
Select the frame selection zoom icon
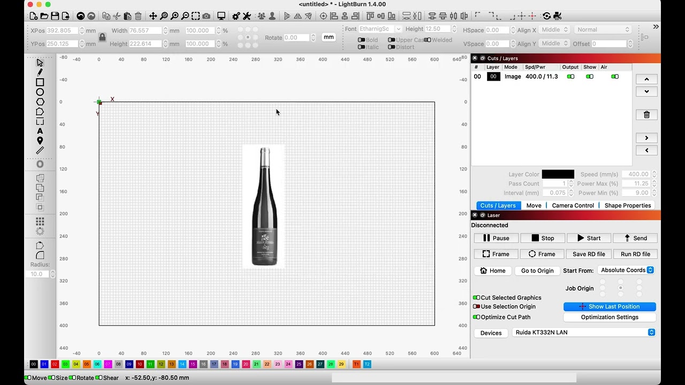196,16
